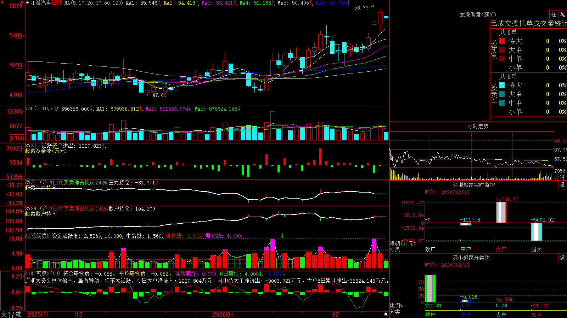Viewport: 567px width, 318px height.
Task: Switch the chart period via 日线 label
Action: pos(57,3)
